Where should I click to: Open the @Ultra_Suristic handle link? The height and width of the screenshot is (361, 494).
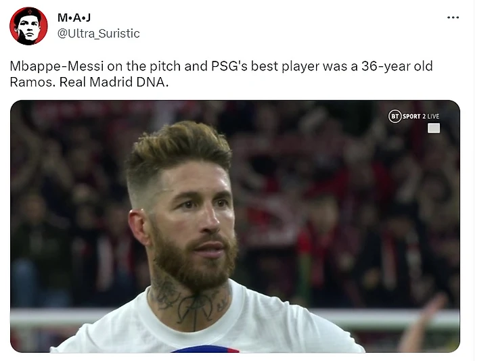98,33
